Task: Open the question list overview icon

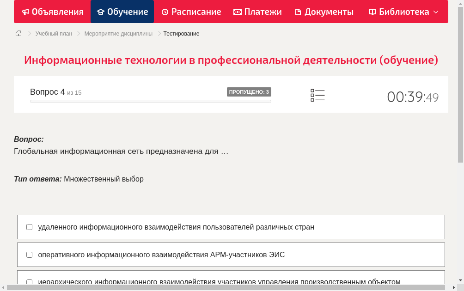Action: pos(317,94)
